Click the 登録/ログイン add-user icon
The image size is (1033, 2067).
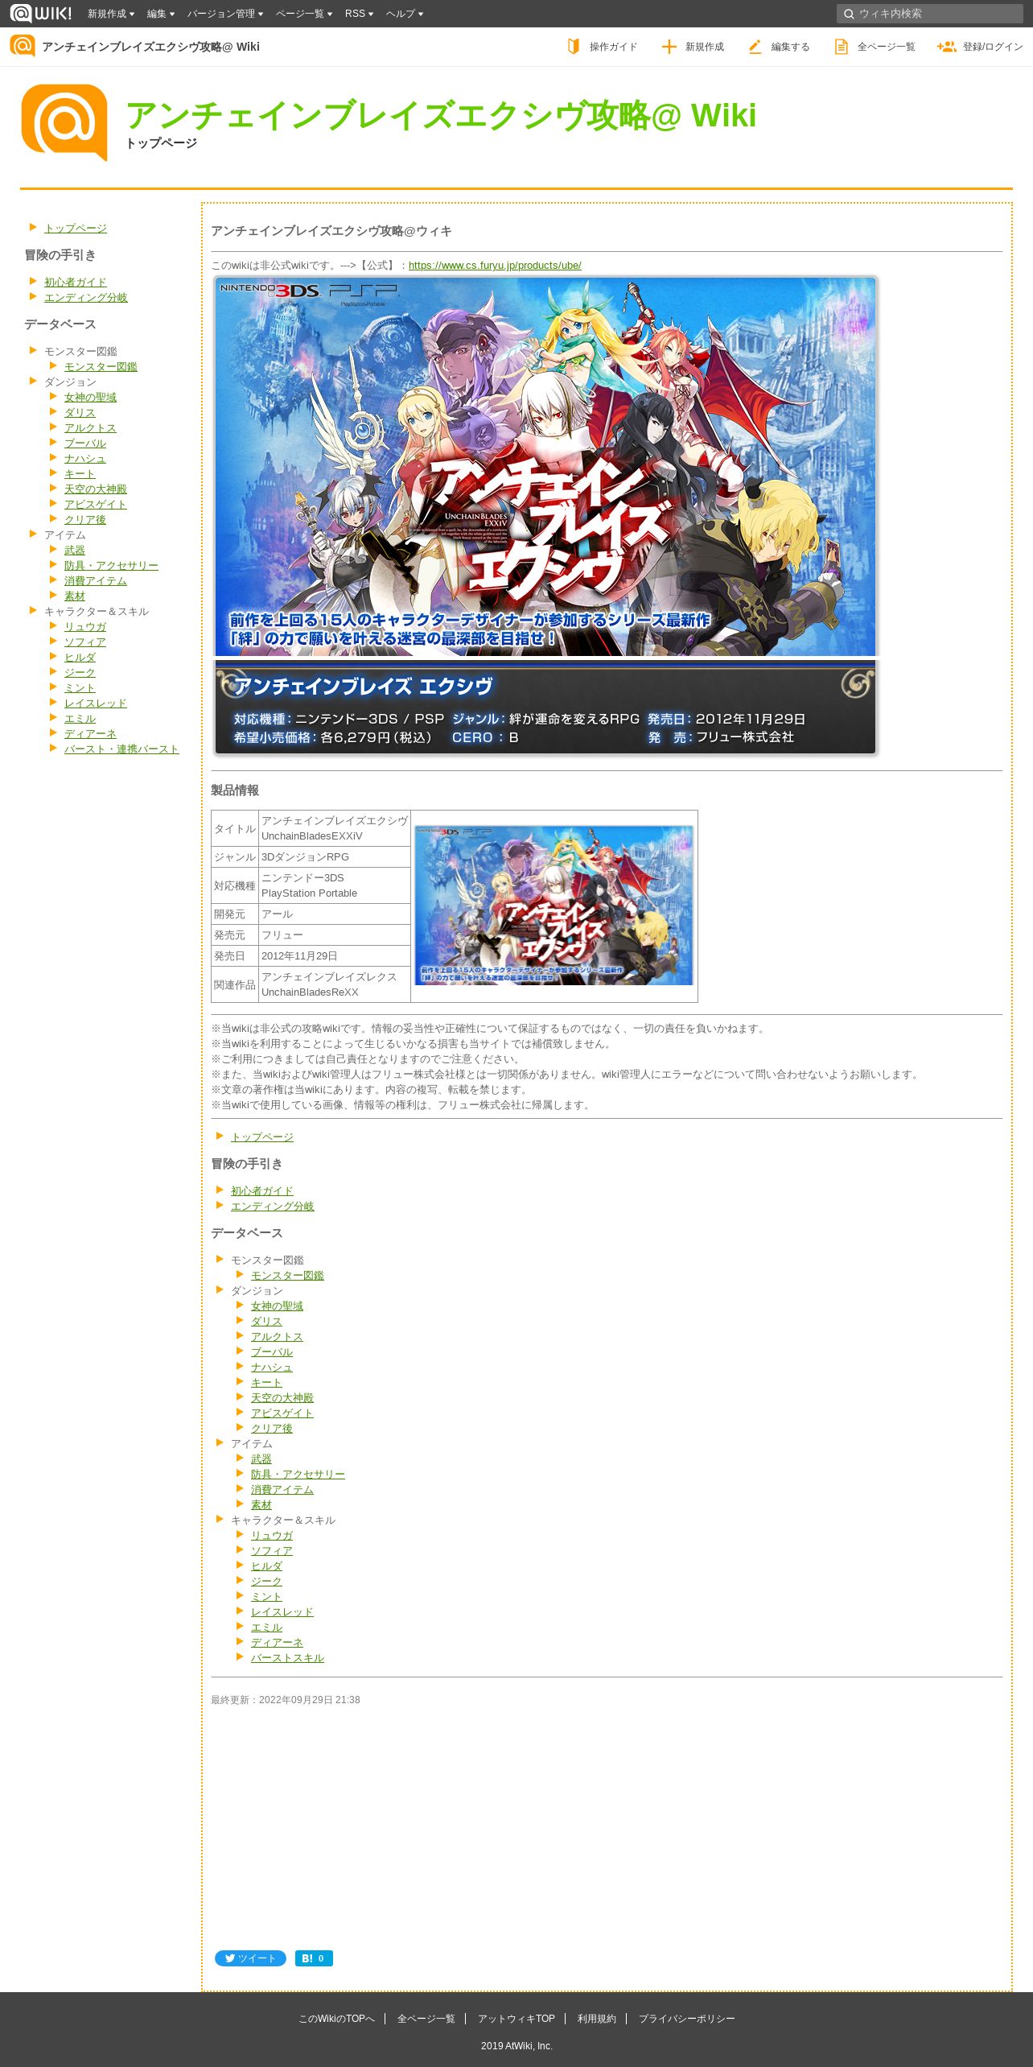(x=946, y=47)
